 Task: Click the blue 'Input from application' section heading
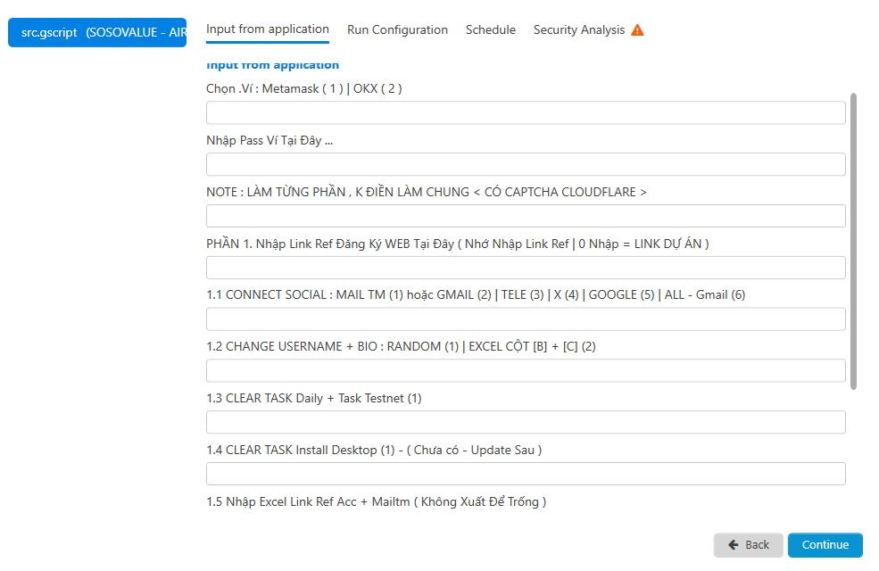point(272,65)
